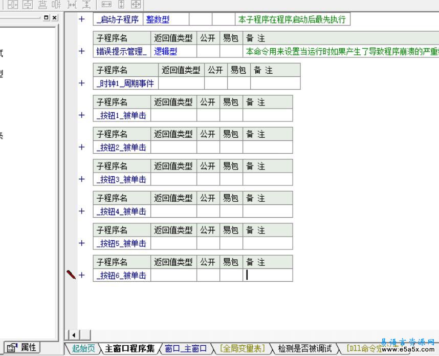
Task: Open the 属性 panel button
Action: (x=23, y=347)
